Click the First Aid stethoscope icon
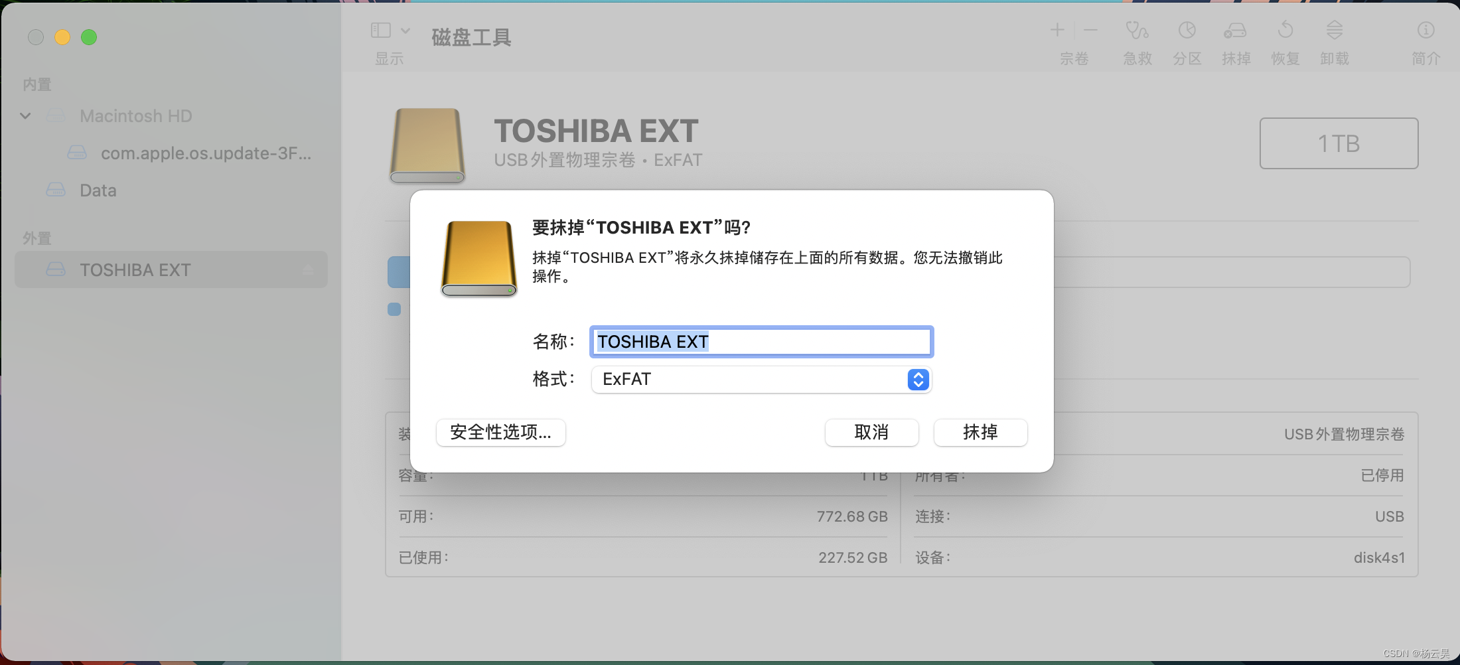 point(1137,31)
